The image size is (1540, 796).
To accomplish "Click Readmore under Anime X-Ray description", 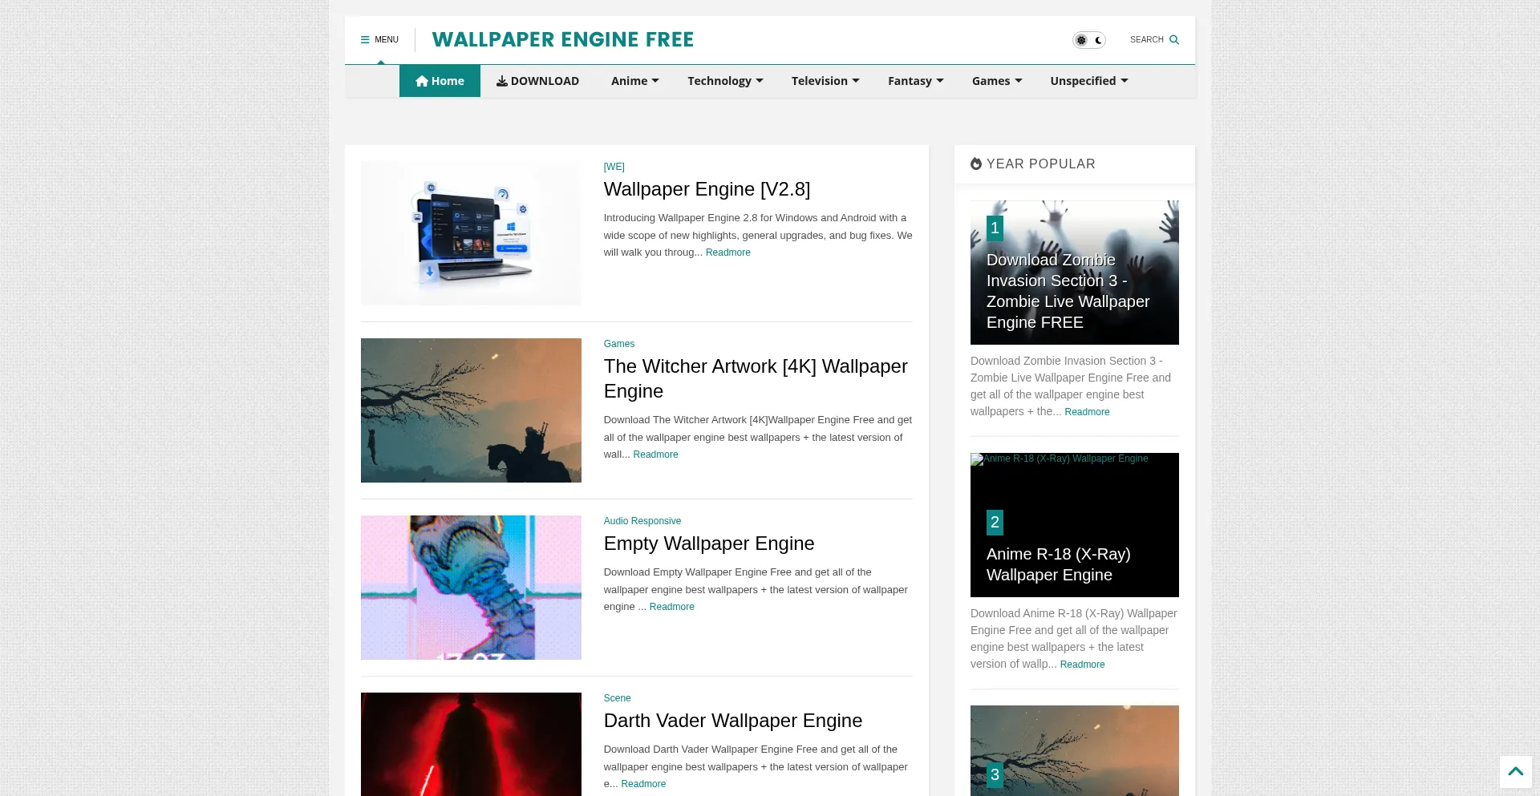I will point(1082,665).
